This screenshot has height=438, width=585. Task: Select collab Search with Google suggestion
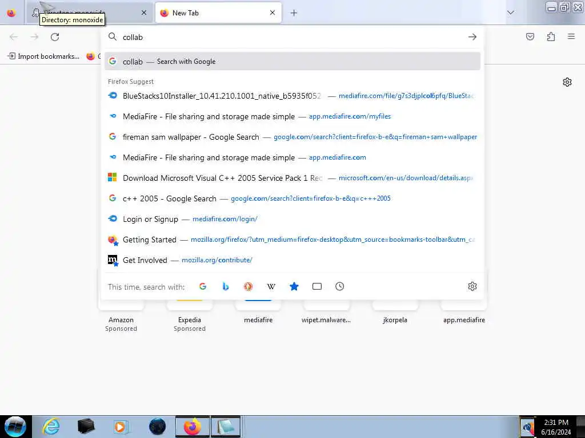tap(292, 62)
